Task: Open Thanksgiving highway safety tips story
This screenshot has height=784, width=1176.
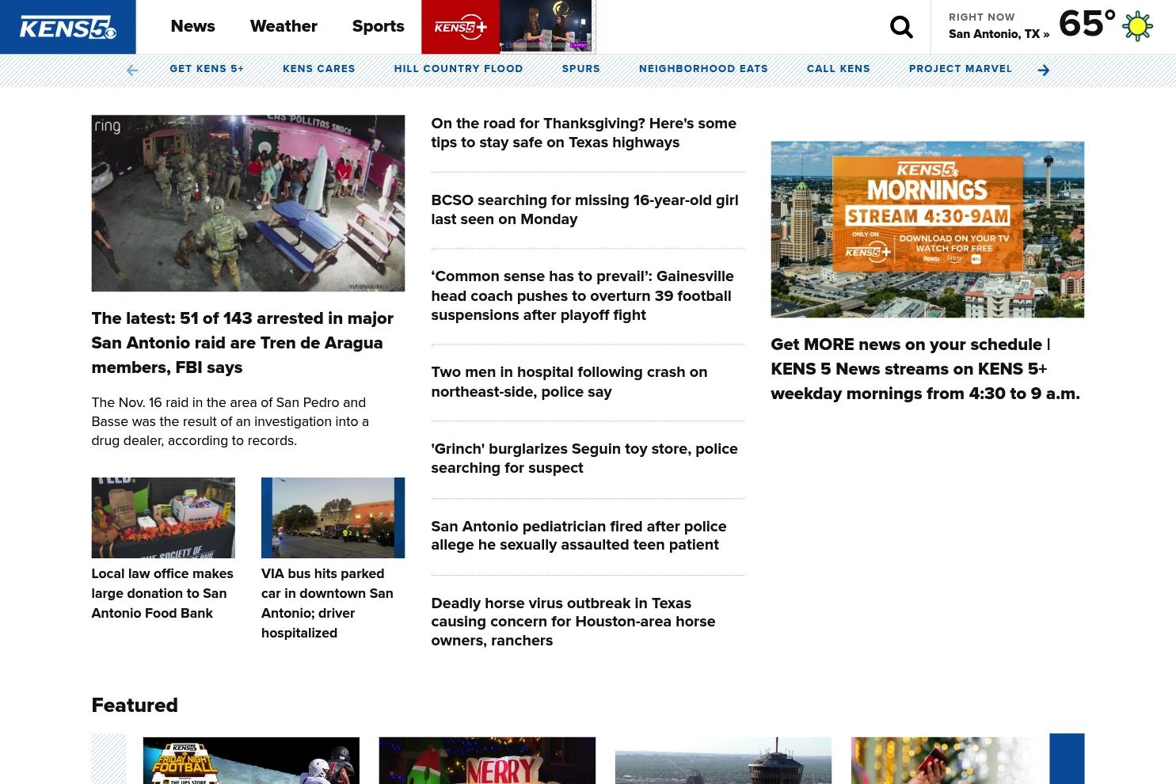Action: tap(584, 133)
